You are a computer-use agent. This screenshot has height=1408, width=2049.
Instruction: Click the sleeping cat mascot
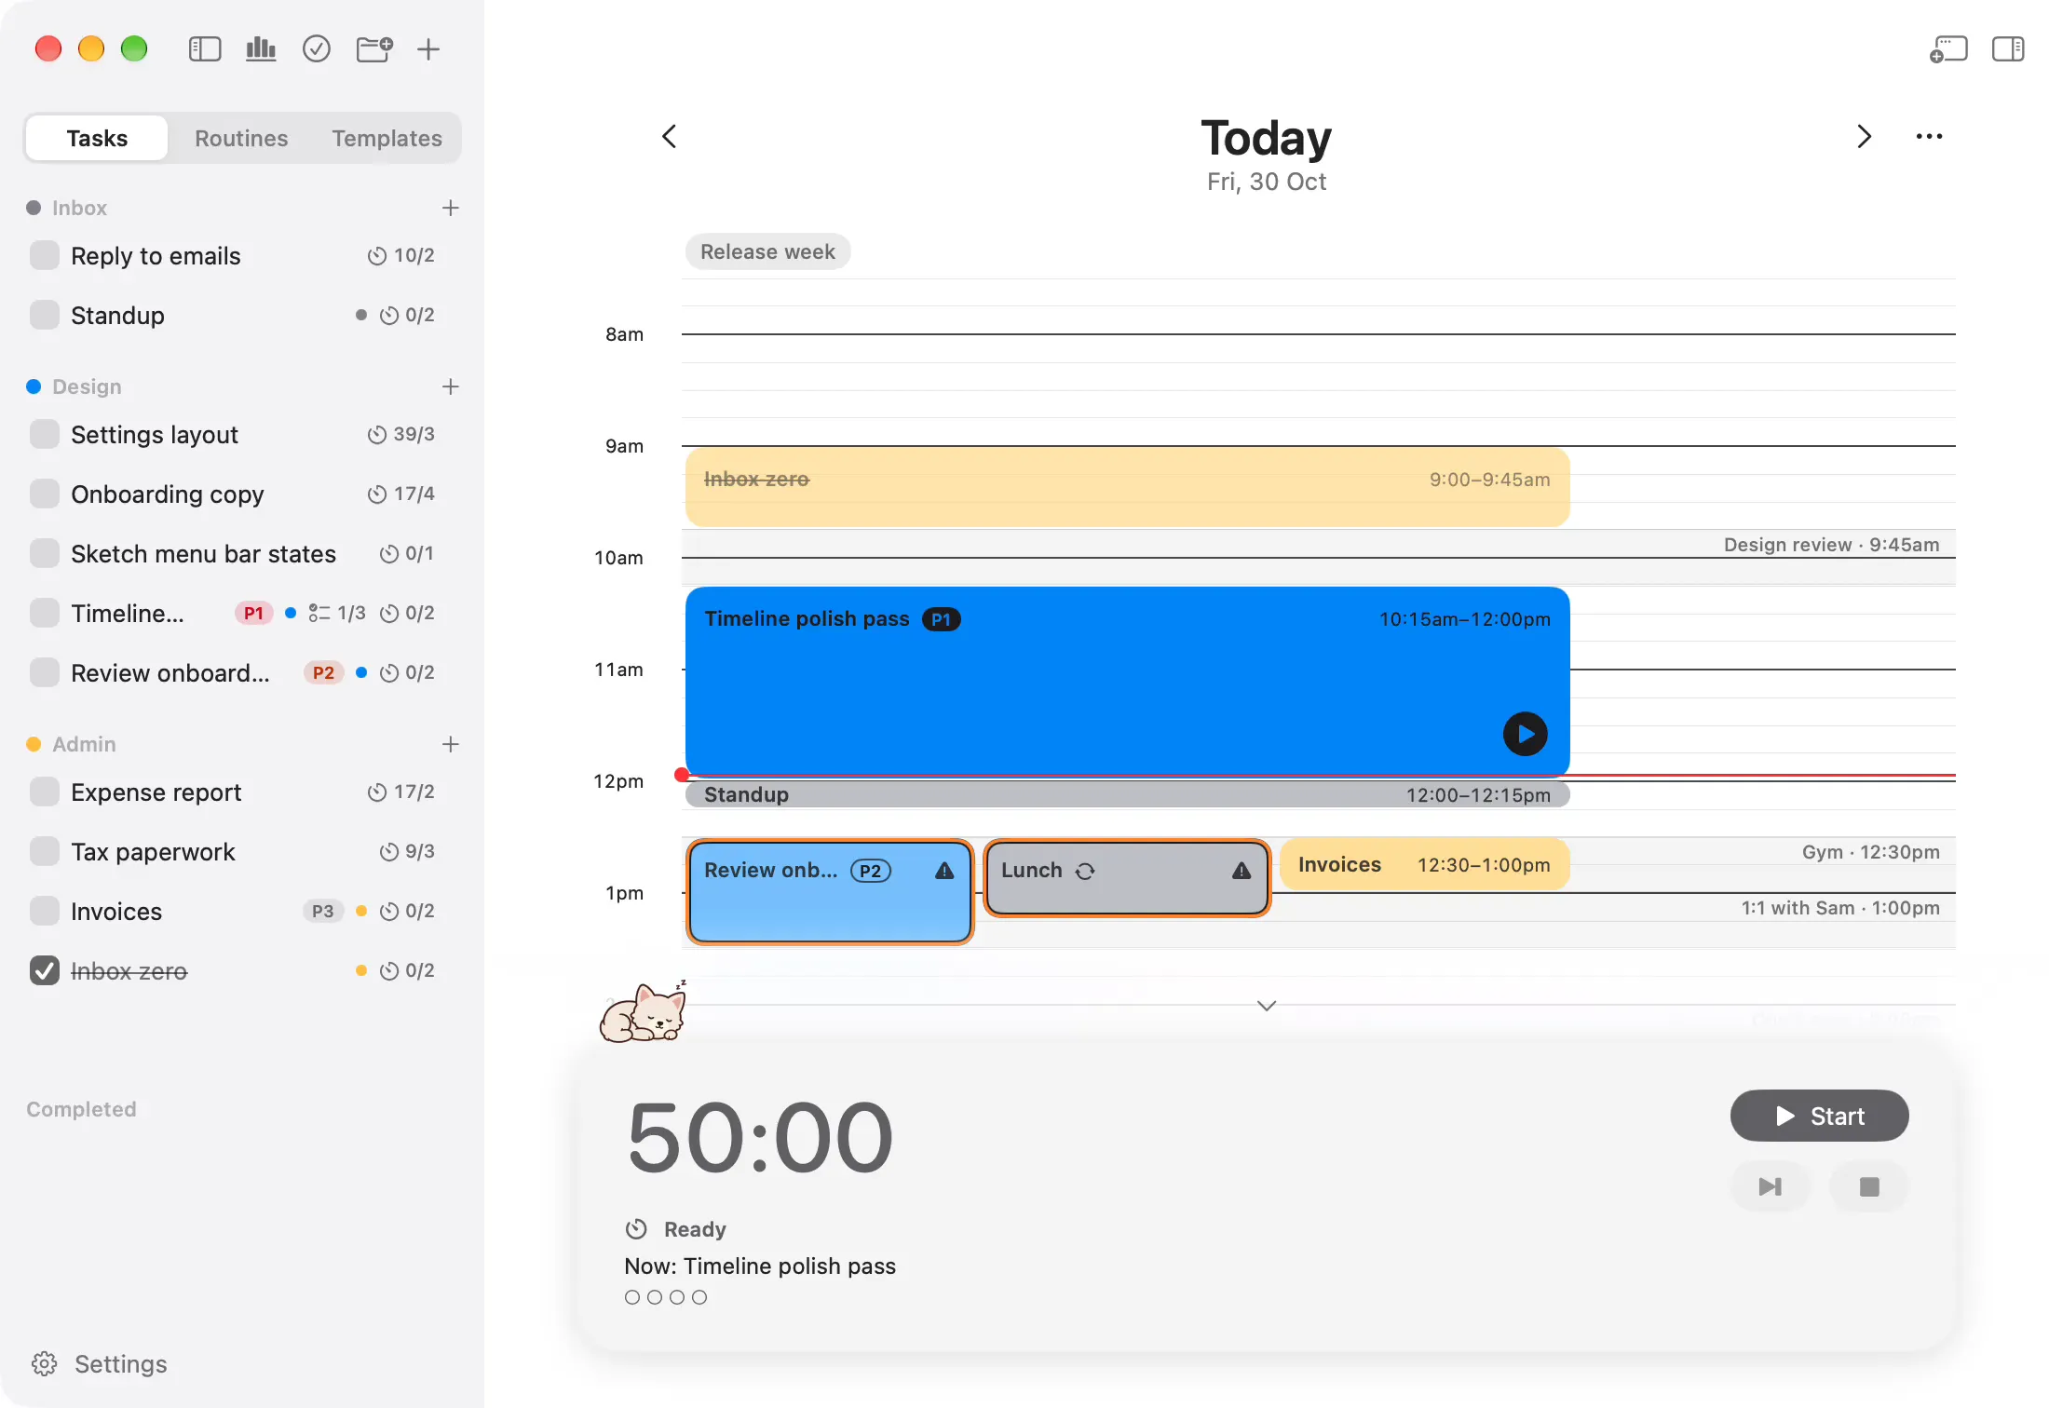click(643, 1012)
